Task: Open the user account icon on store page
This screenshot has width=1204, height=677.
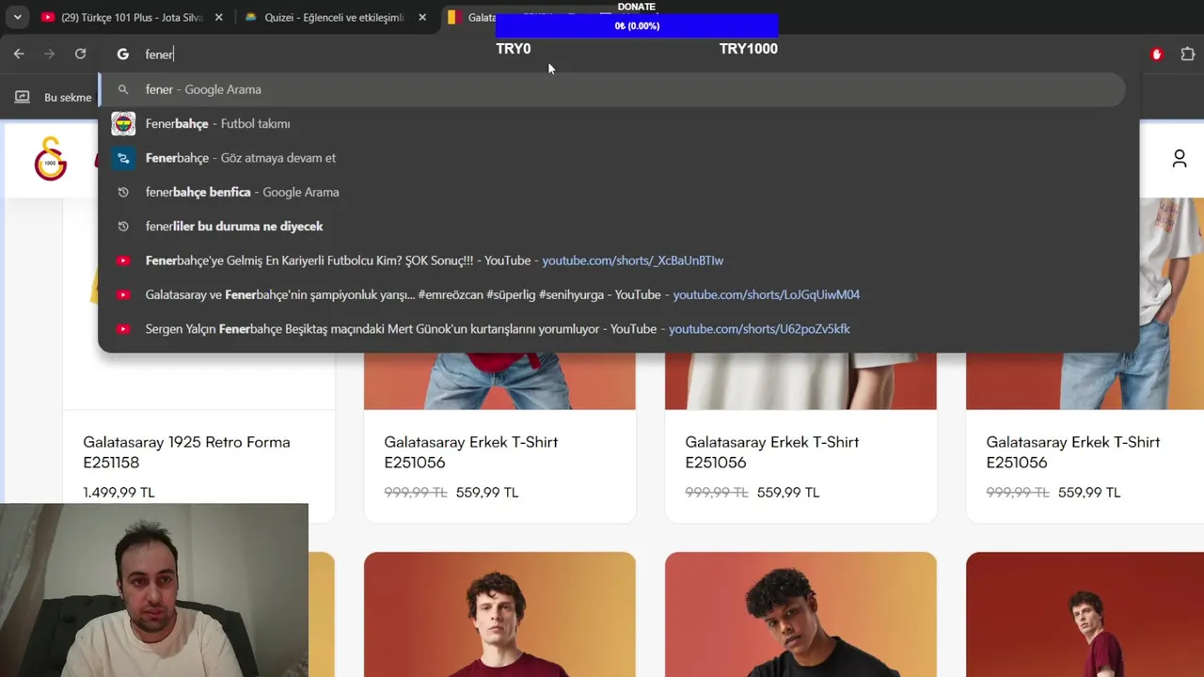Action: coord(1180,159)
